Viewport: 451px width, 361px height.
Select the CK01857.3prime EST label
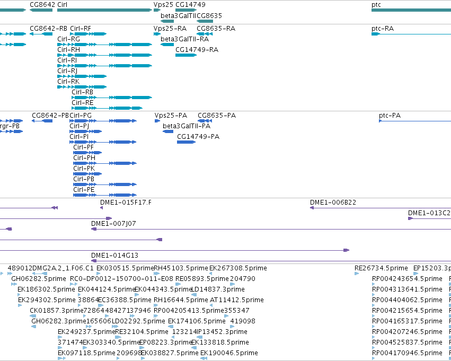pos(57,311)
